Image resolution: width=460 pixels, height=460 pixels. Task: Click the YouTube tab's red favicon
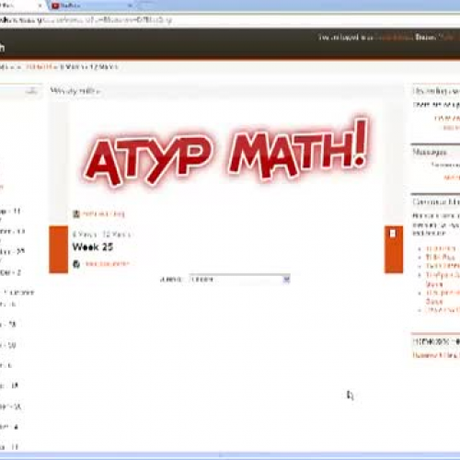(x=55, y=6)
